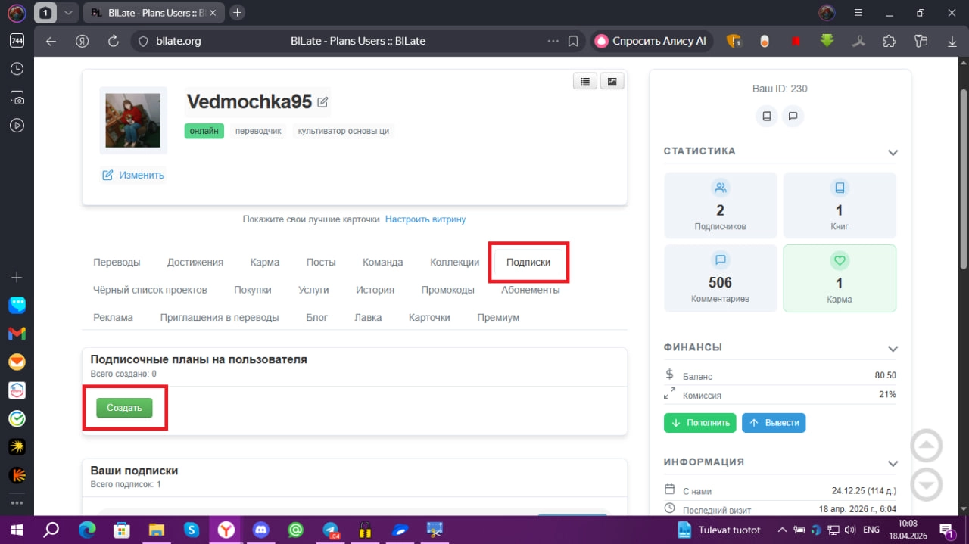The width and height of the screenshot is (969, 544).
Task: Open the green Карма statistics card
Action: coord(840,278)
